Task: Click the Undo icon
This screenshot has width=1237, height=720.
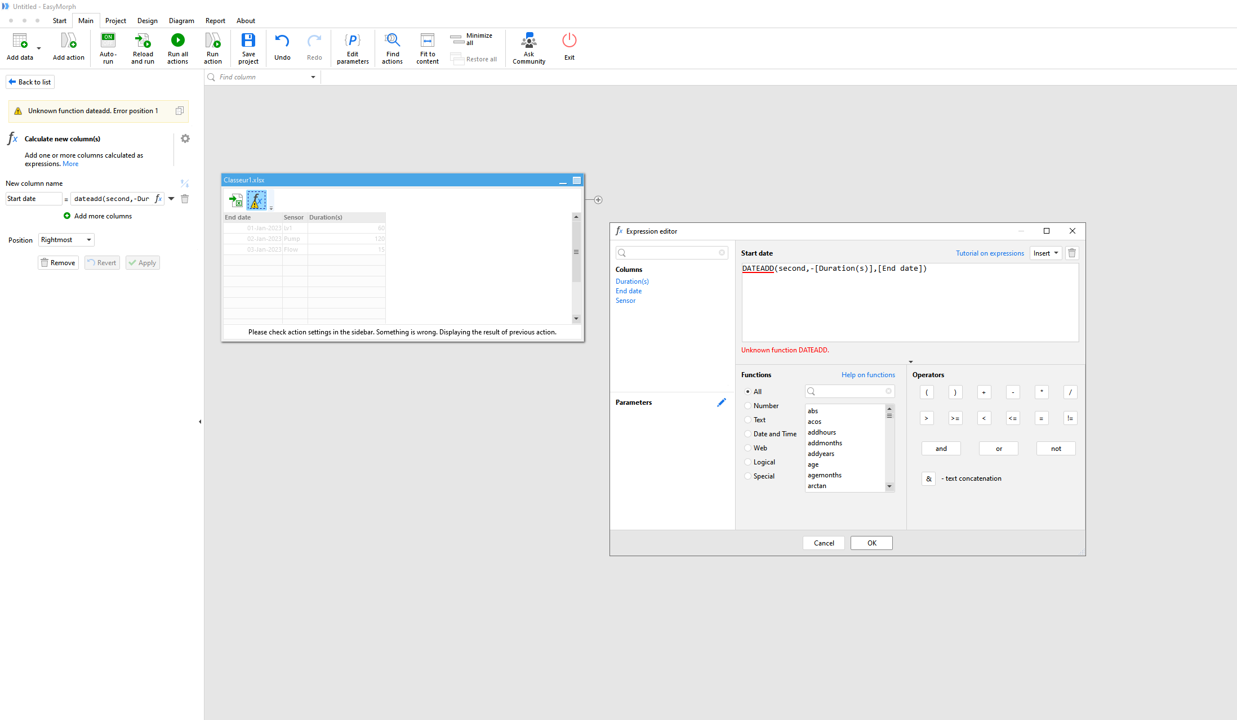Action: click(282, 40)
